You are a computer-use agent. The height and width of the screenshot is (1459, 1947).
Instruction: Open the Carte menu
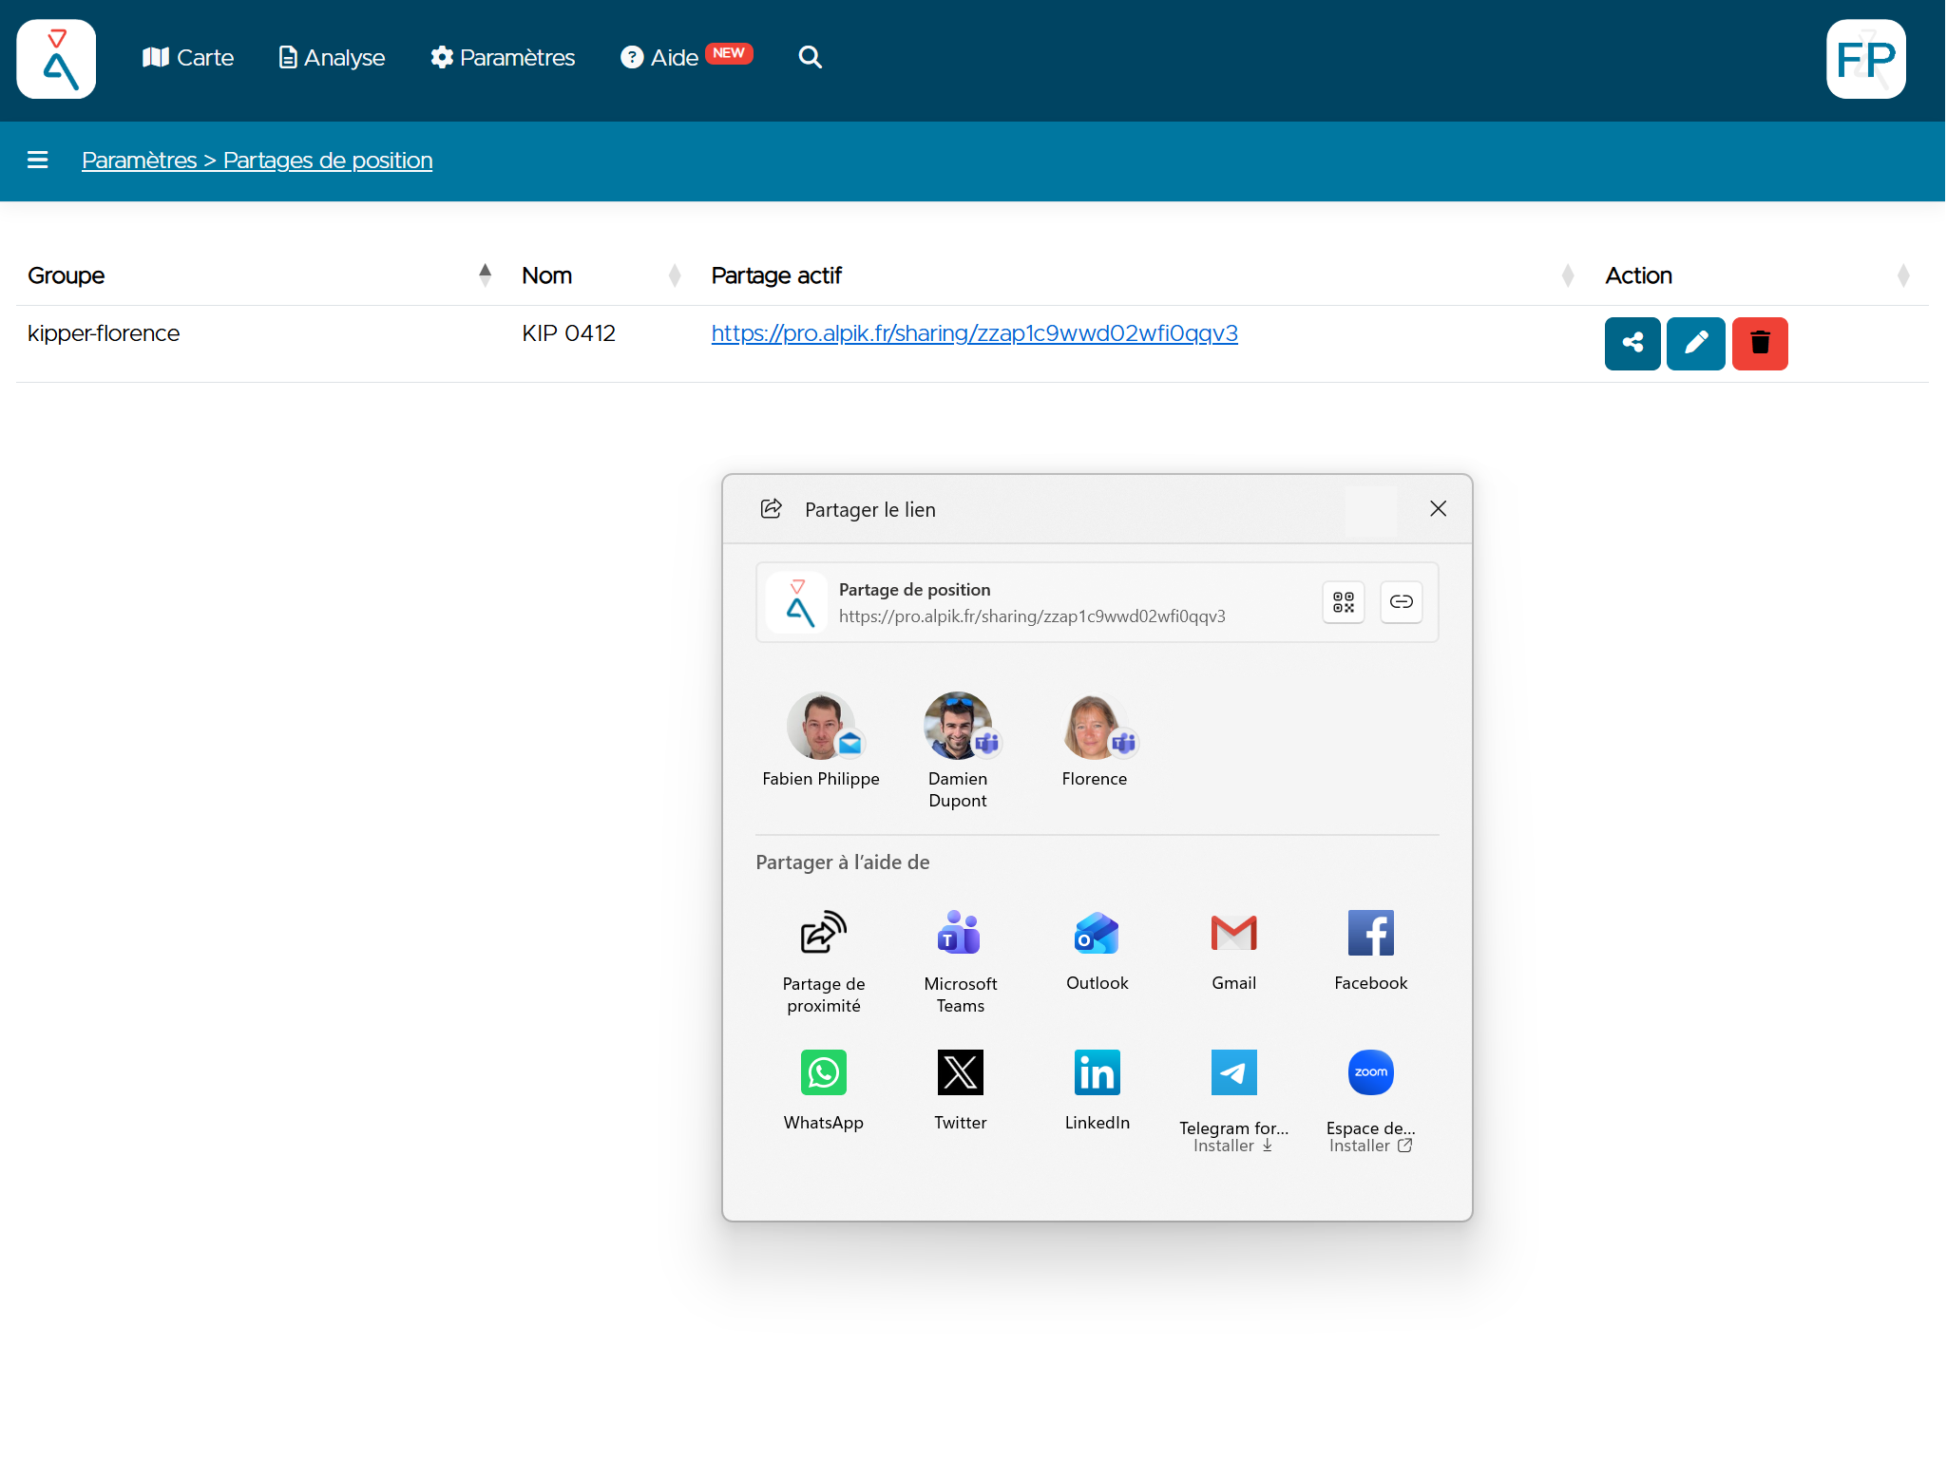pos(188,58)
